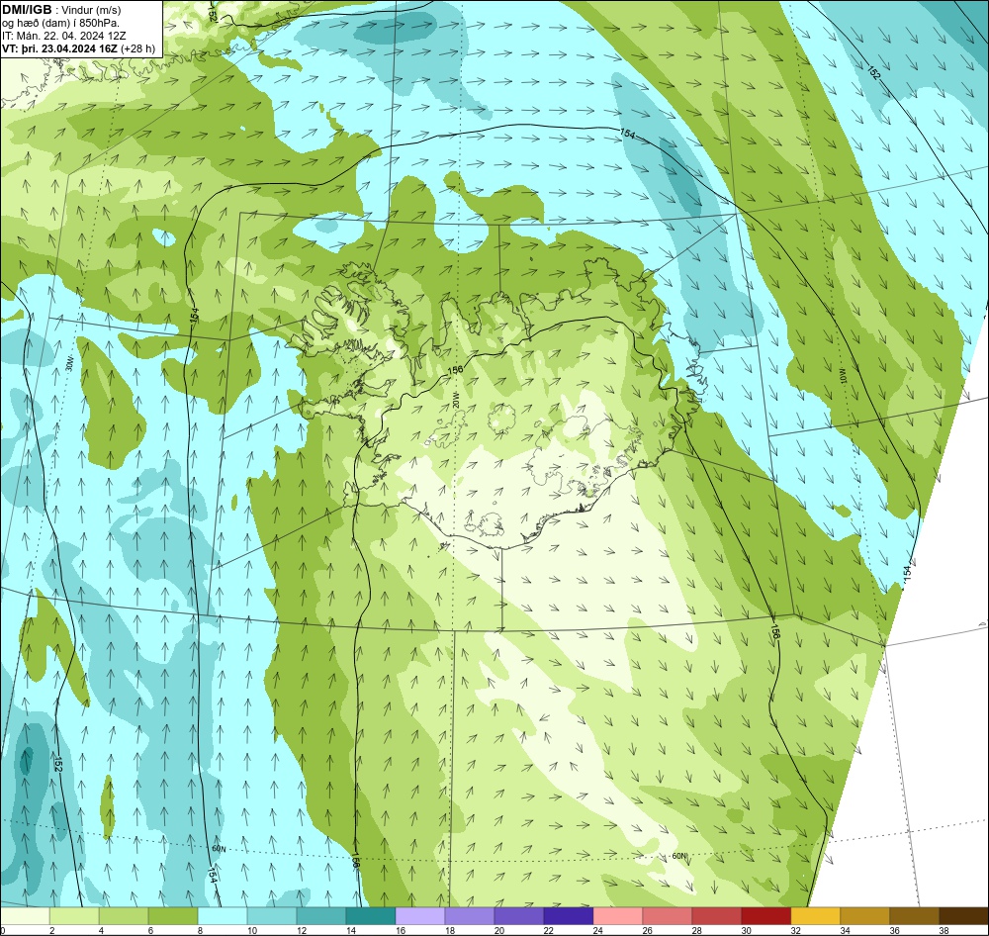Pick the violet 20–22 m/s legend swatch
The width and height of the screenshot is (989, 936).
(519, 916)
